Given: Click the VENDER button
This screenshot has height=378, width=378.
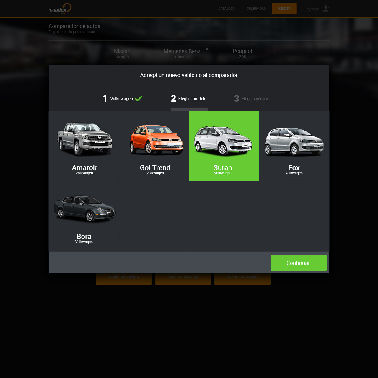Looking at the screenshot, I should (x=284, y=9).
